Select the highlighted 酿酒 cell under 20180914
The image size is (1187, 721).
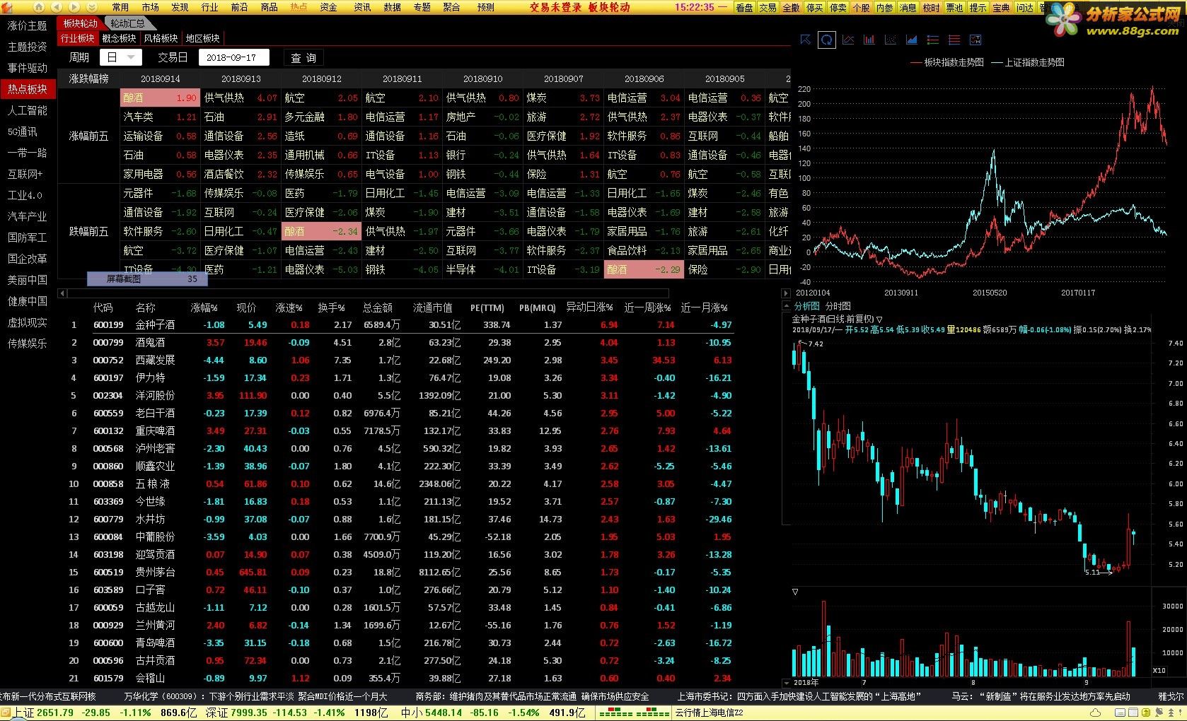[161, 98]
